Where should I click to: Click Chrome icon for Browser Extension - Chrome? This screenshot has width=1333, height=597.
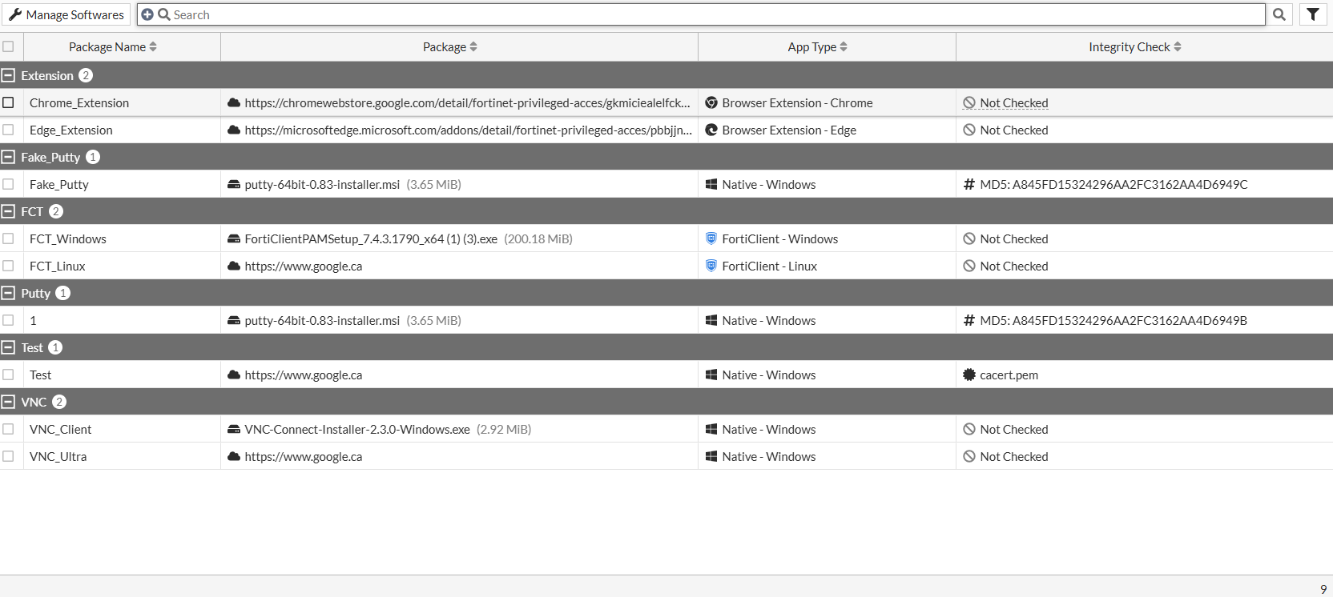(711, 102)
